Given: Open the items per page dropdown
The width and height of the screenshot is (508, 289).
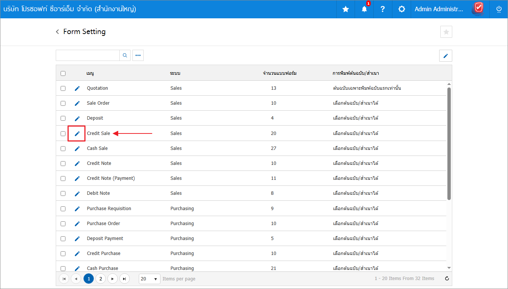Looking at the screenshot, I should (149, 279).
